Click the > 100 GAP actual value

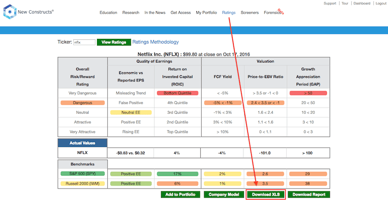pyautogui.click(x=307, y=153)
